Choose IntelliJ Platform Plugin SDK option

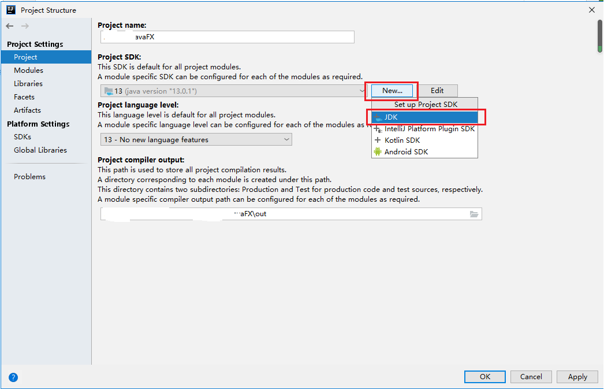pos(425,129)
